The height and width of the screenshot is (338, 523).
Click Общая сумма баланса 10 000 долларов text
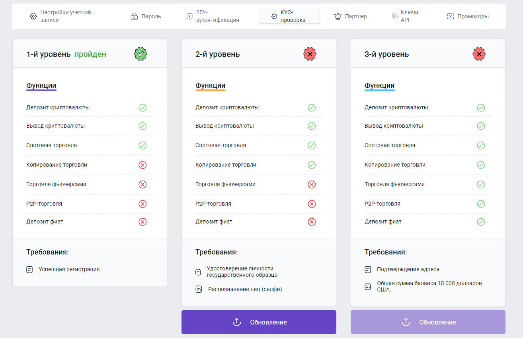click(429, 287)
